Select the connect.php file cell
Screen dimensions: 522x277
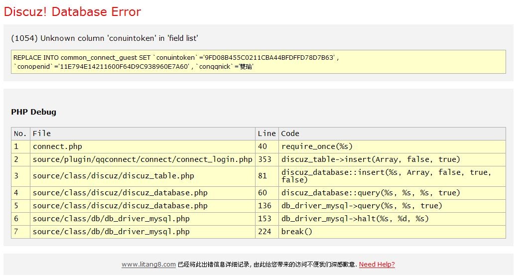click(57, 146)
